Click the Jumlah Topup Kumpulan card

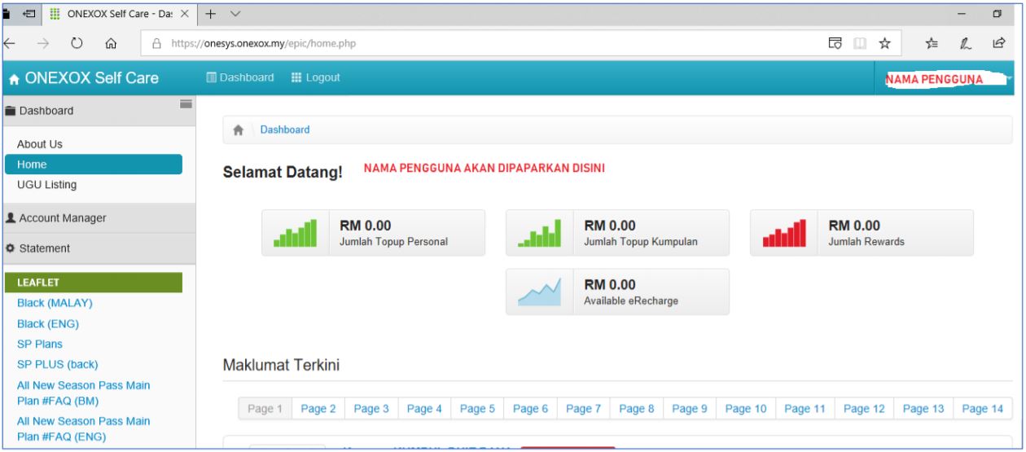(x=617, y=233)
